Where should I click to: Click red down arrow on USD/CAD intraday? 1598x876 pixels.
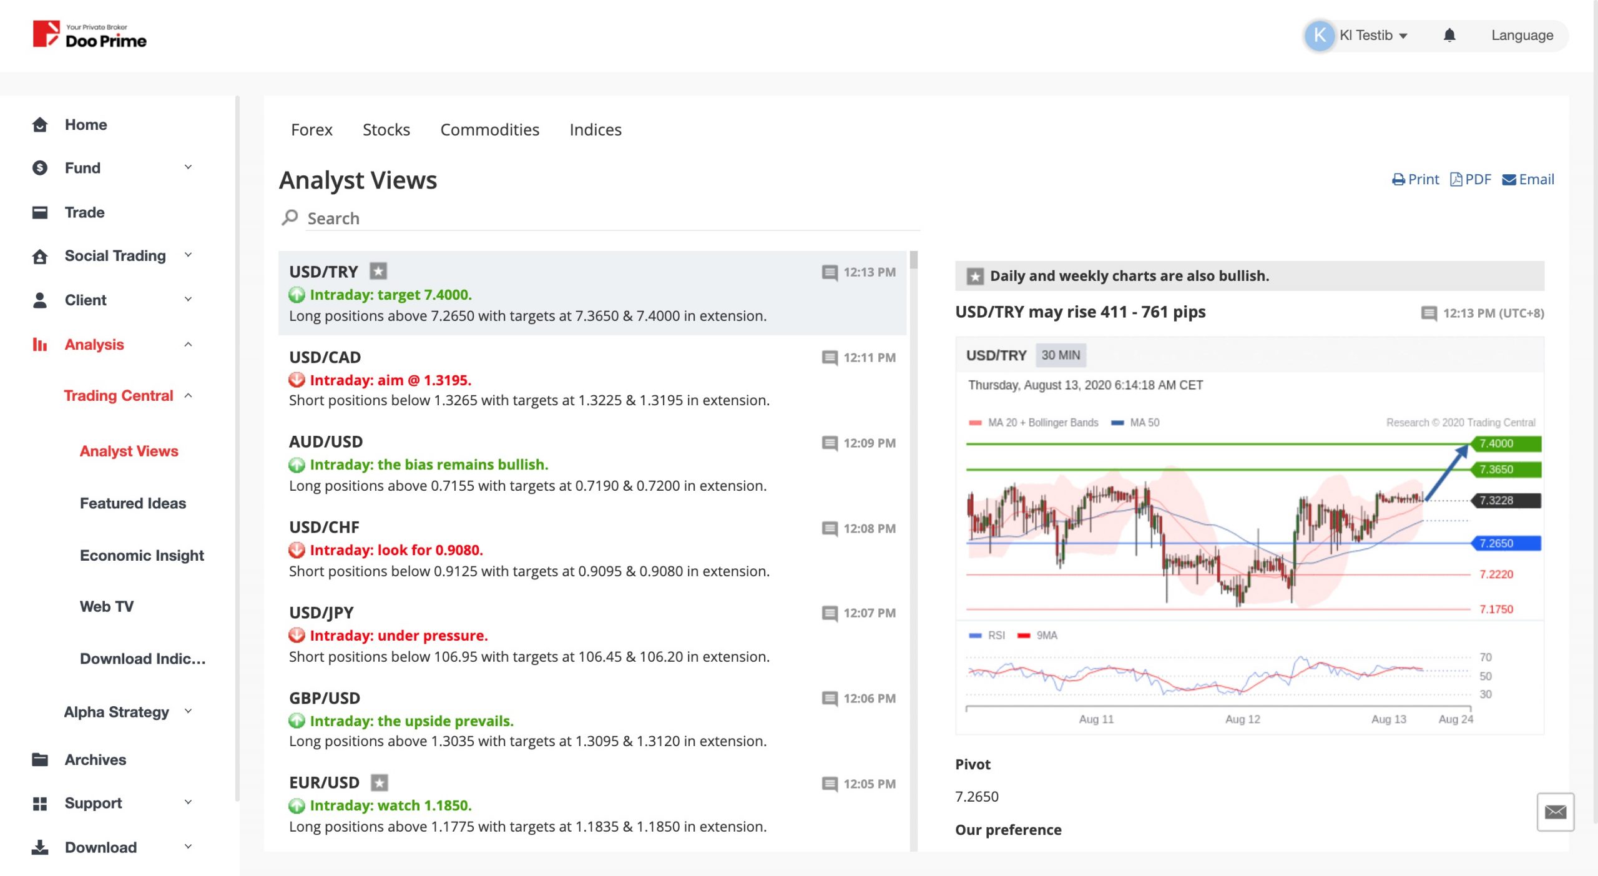point(297,380)
